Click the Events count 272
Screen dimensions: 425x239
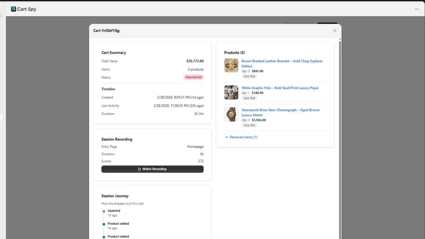(x=201, y=161)
